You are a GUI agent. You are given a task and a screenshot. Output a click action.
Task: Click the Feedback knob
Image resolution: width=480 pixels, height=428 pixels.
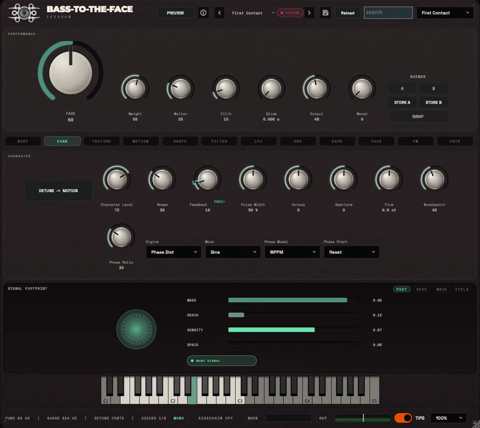[207, 179]
